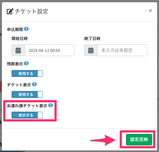
Task: Click the help icon next to お連れ様チケット表示
Action: [x=51, y=105]
